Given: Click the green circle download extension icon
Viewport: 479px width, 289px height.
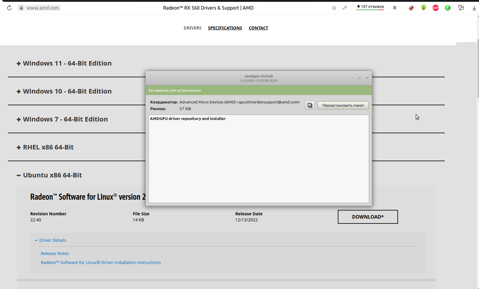Looking at the screenshot, I should point(448,8).
